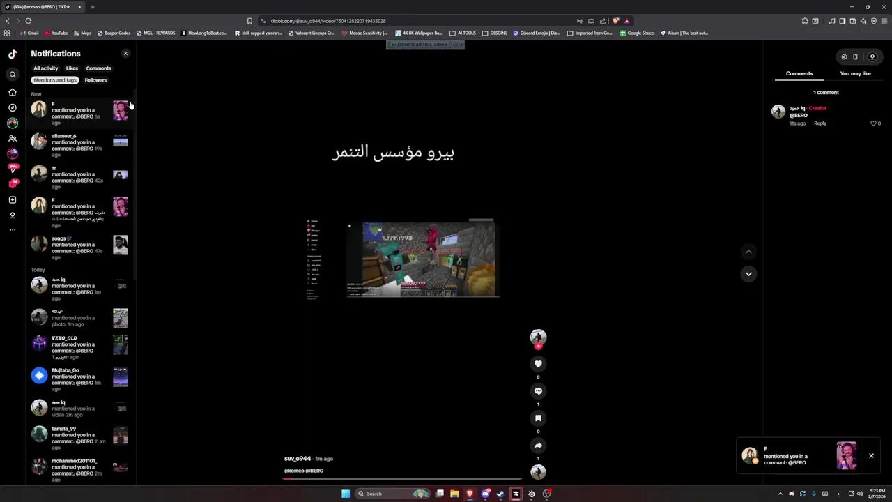Open Brave playlist music-note icon
Screen dimensions: 892x502
[x=832, y=21]
